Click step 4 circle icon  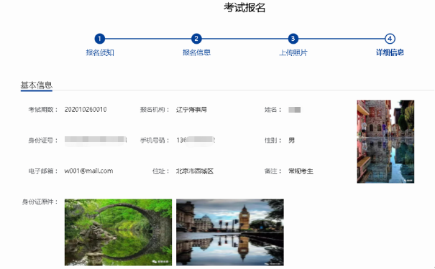point(390,39)
